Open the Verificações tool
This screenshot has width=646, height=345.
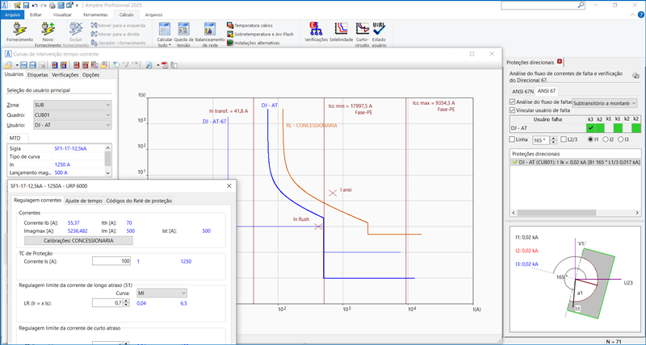tap(316, 30)
